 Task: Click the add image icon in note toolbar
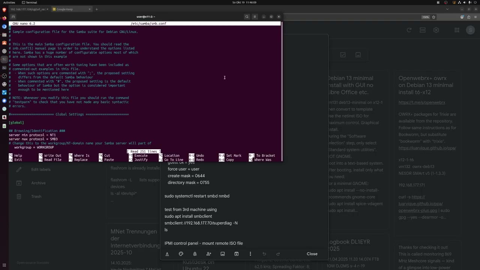point(223,254)
